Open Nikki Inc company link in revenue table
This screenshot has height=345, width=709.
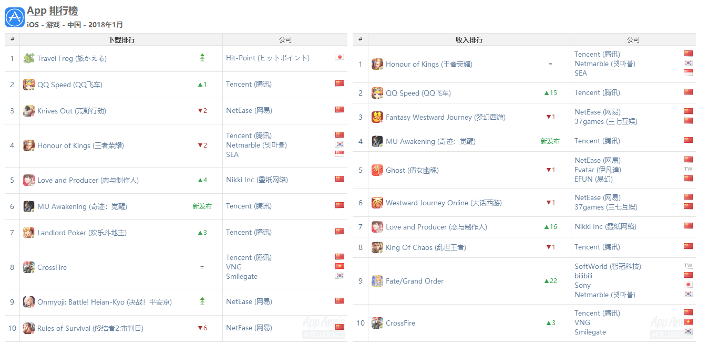(x=605, y=226)
